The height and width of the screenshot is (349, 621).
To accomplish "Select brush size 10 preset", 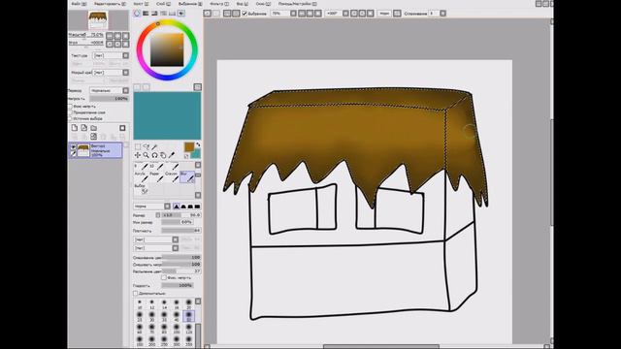I will (140, 303).
